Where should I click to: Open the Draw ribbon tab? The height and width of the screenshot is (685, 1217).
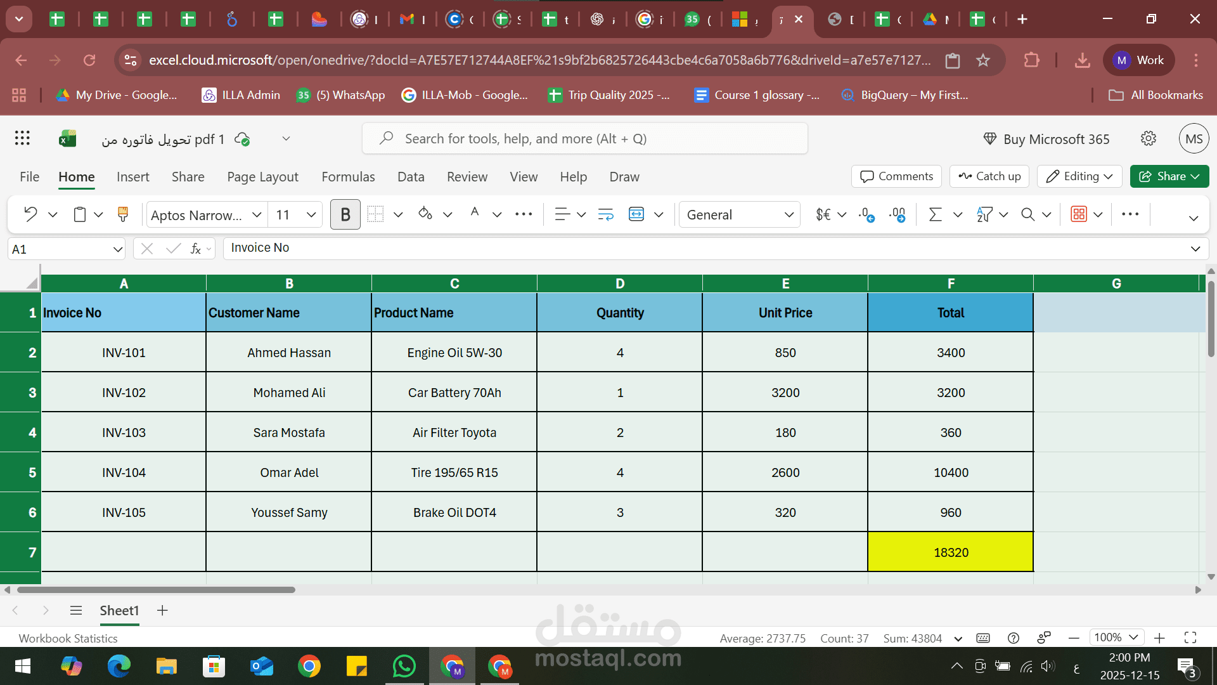click(x=624, y=177)
